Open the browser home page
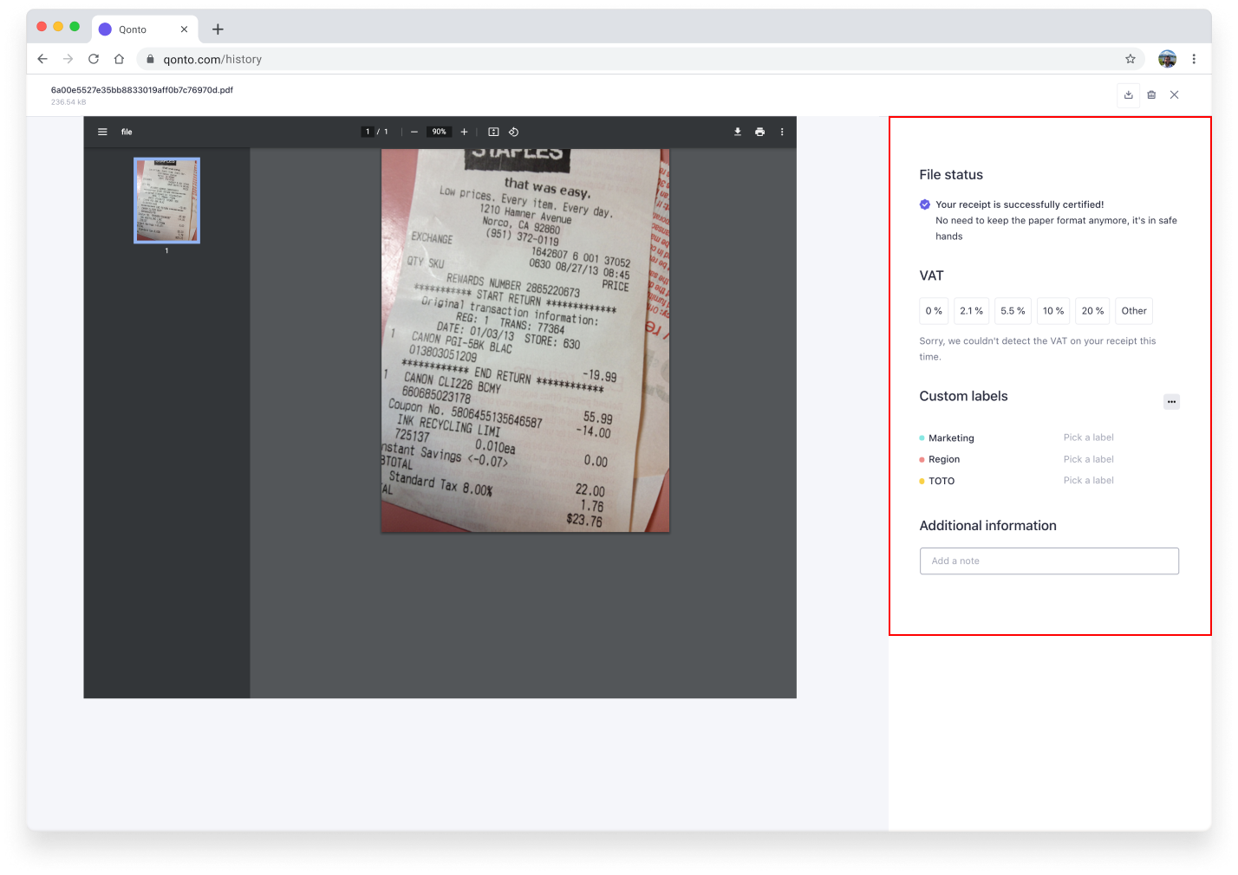The image size is (1238, 875). [120, 59]
